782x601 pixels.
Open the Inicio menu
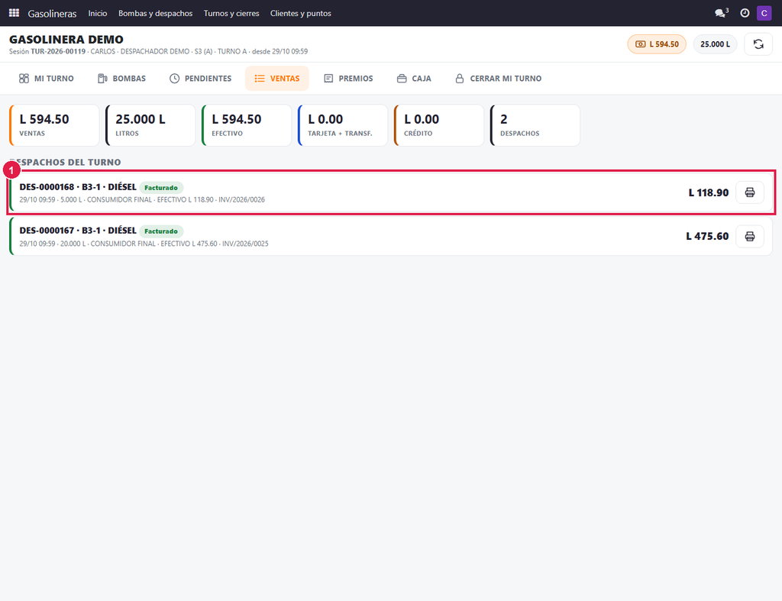coord(98,14)
